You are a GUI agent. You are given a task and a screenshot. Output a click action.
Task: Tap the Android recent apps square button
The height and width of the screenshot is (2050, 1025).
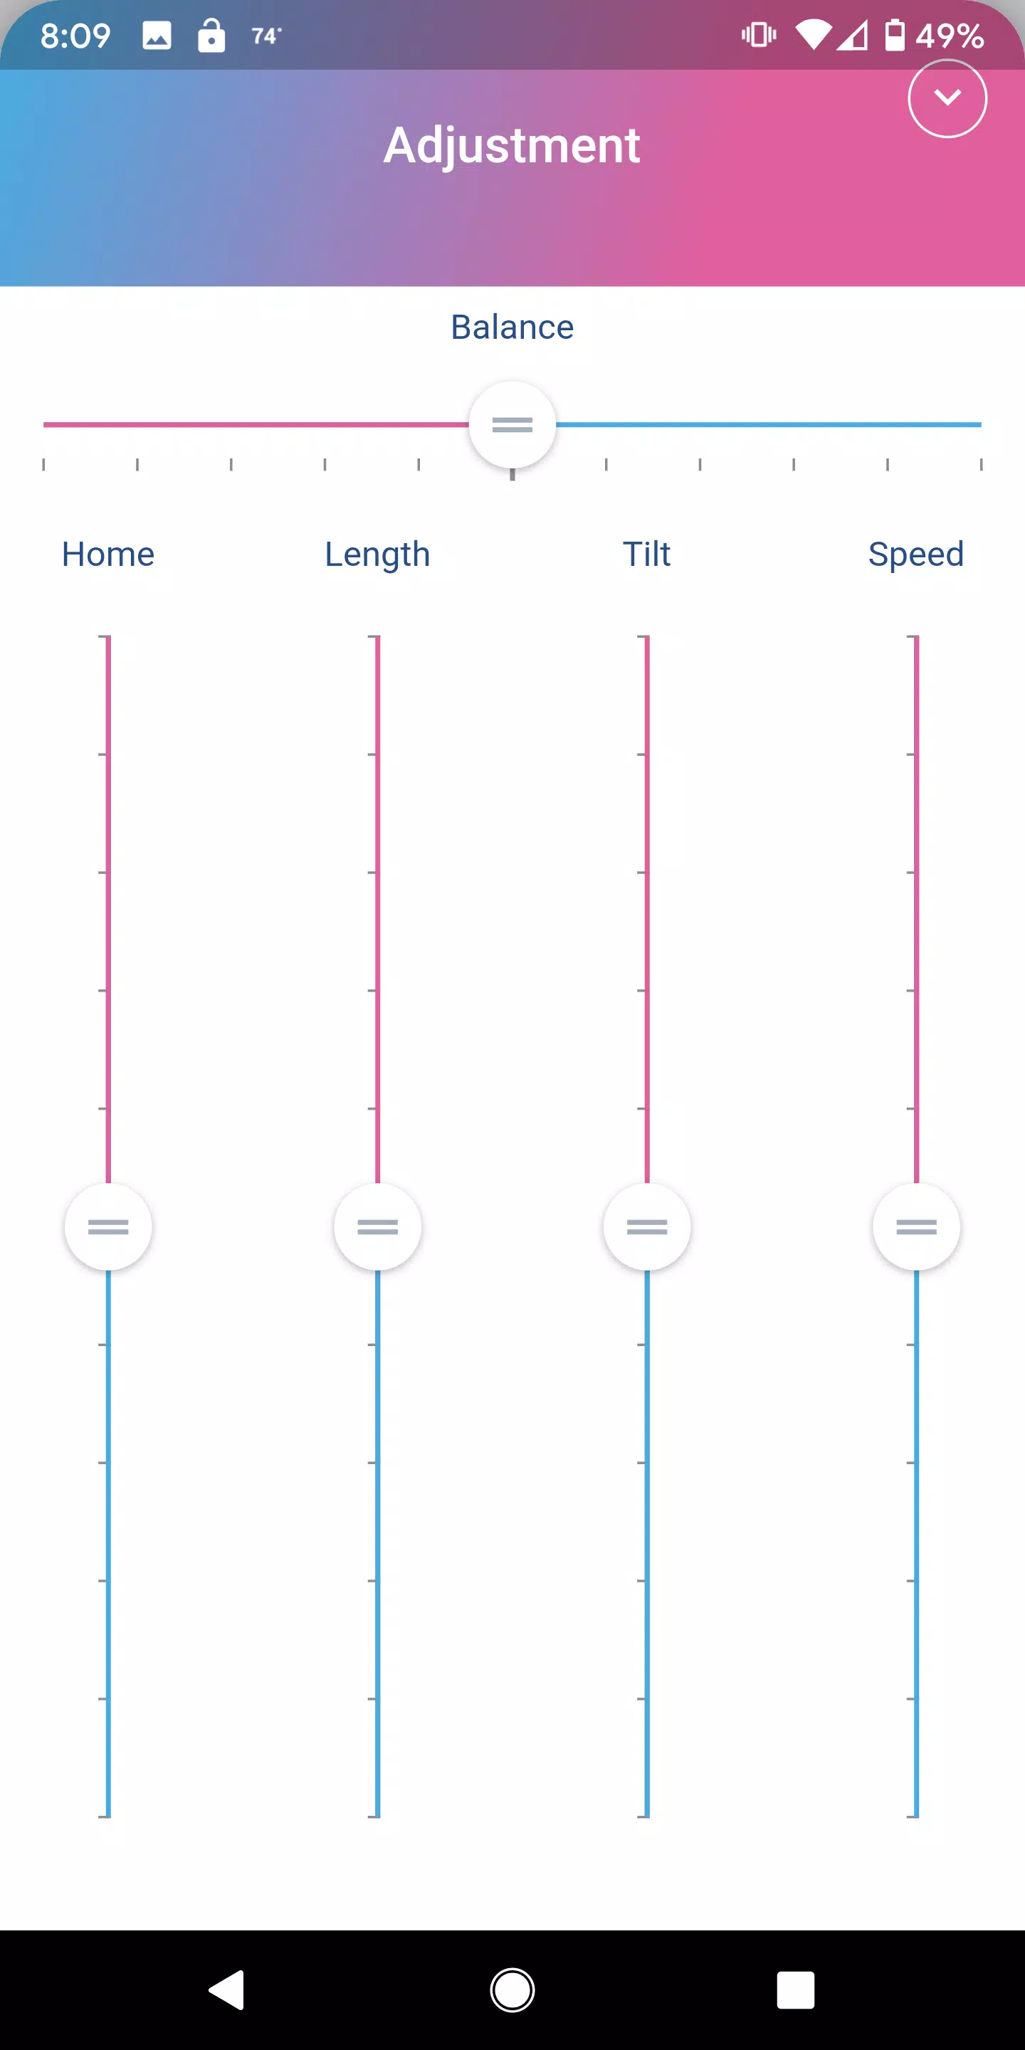tap(796, 1990)
